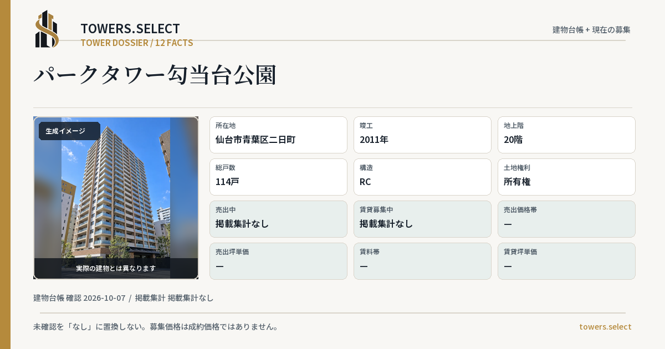This screenshot has height=349, width=665.
Task: Select the 土地権利 card showing 所有権
Action: click(x=566, y=177)
